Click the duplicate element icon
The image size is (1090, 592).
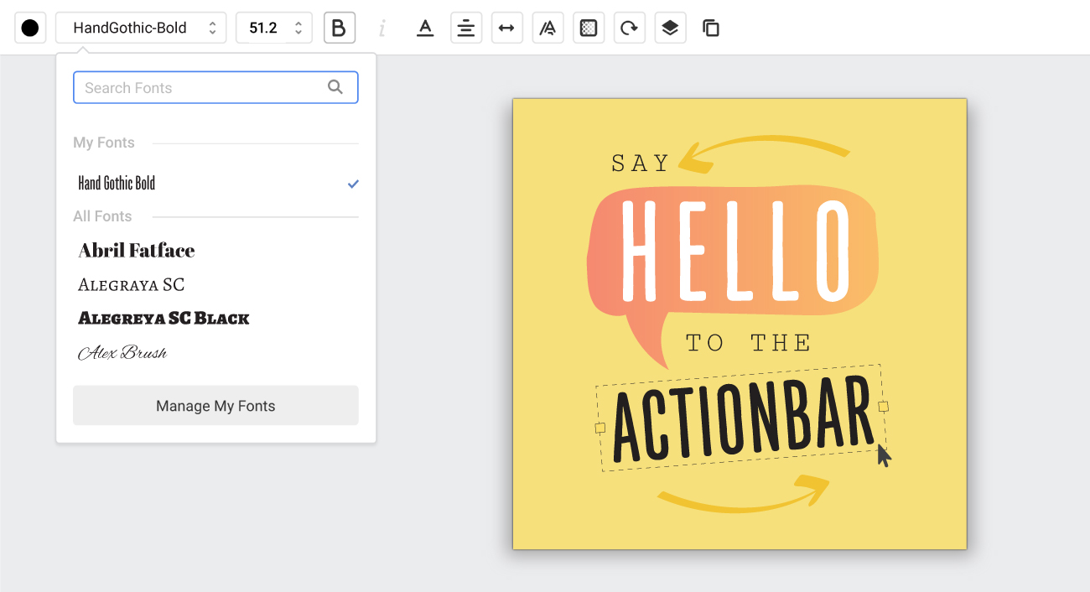tap(711, 29)
